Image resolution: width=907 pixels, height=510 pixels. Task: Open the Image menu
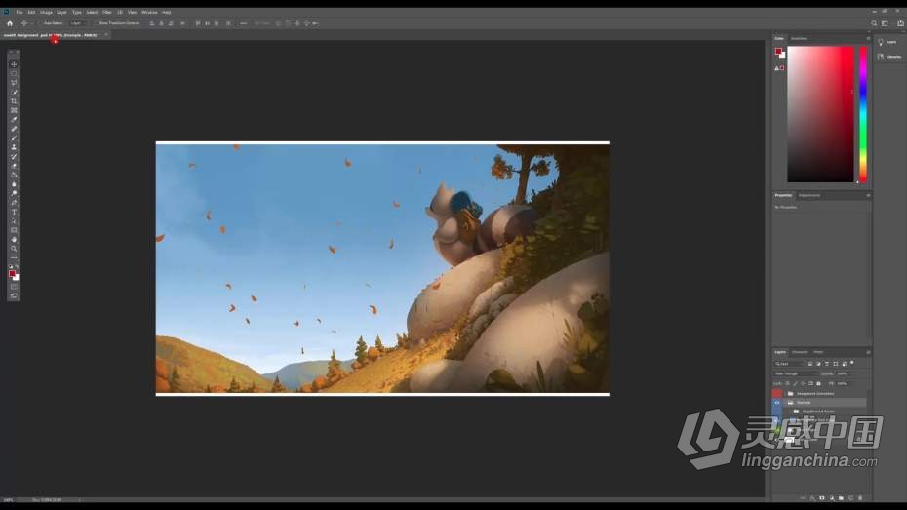pos(46,12)
